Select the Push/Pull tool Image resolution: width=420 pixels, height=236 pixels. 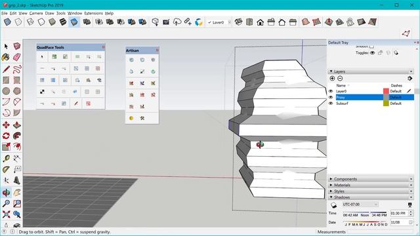pyautogui.click(x=17, y=125)
